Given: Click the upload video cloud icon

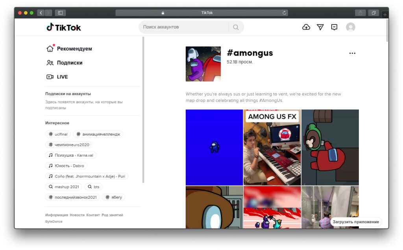Looking at the screenshot, I should coord(306,27).
